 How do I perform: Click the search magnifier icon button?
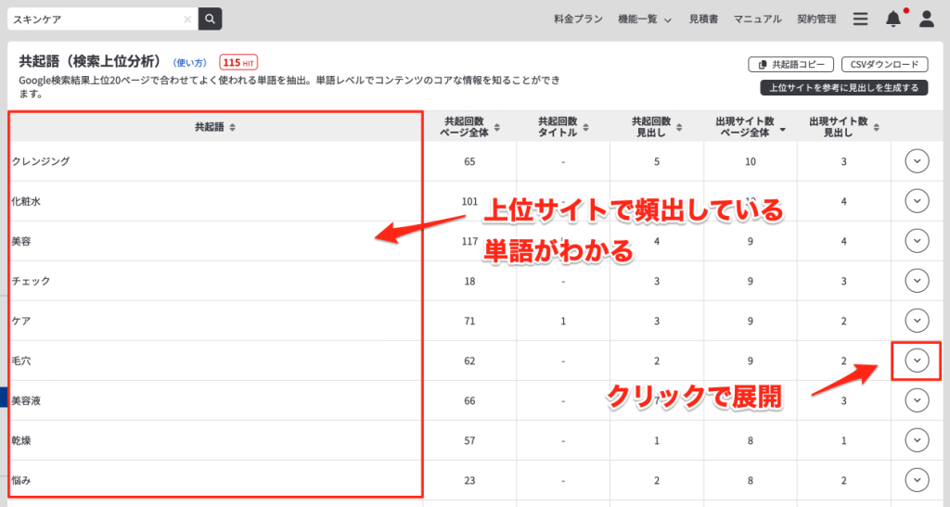click(211, 19)
